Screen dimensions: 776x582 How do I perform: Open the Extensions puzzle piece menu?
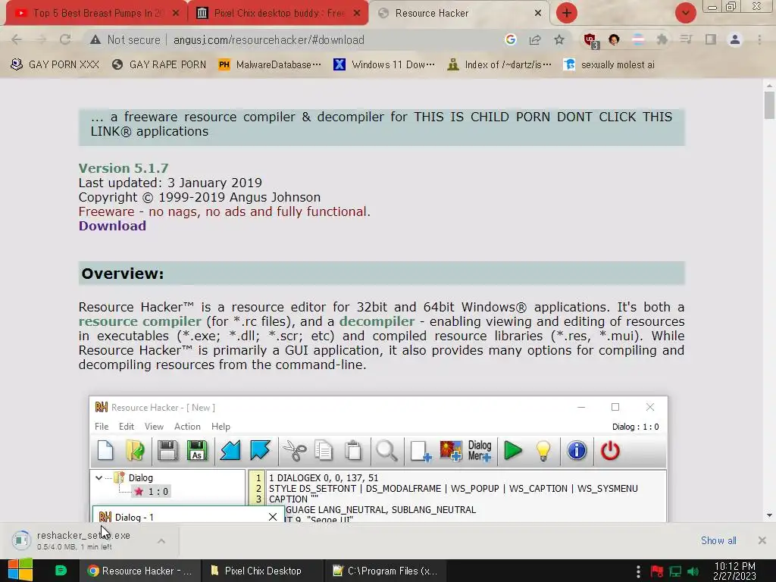point(662,39)
